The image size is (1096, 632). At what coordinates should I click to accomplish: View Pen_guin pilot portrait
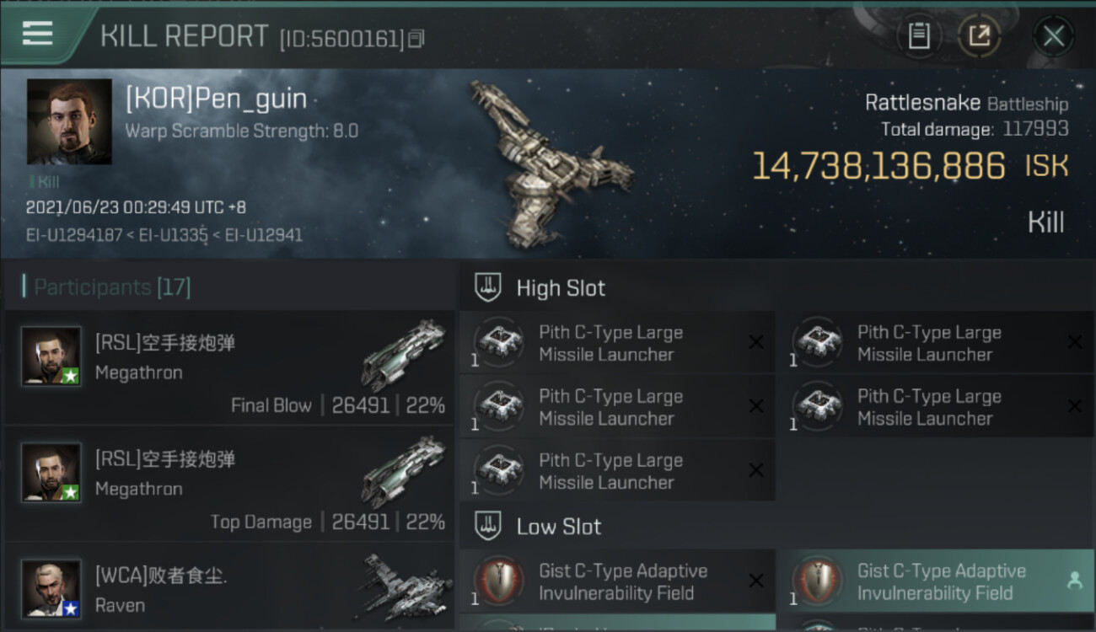pyautogui.click(x=69, y=121)
